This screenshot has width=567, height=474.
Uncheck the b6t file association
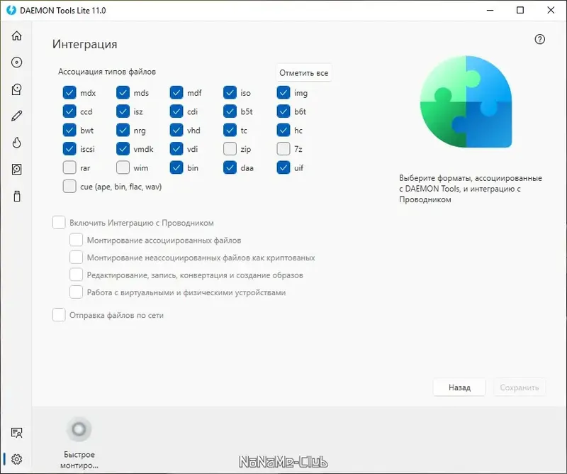click(x=283, y=111)
